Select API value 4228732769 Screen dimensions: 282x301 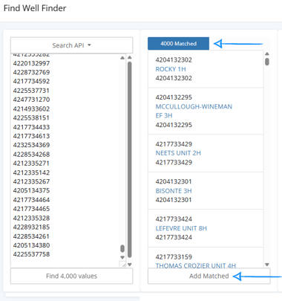click(31, 72)
